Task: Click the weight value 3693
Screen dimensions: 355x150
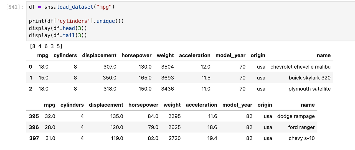Action: tap(168, 78)
